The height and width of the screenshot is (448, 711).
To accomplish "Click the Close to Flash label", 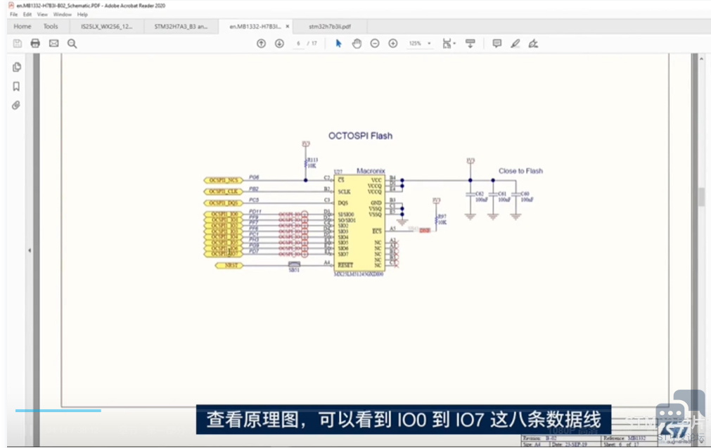I will click(x=520, y=171).
